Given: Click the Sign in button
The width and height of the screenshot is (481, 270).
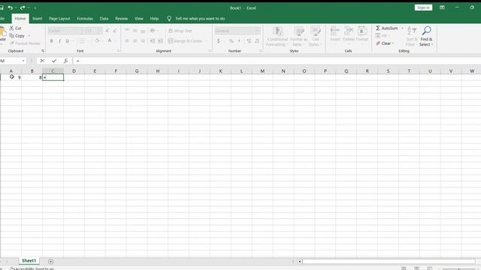Looking at the screenshot, I should click(423, 7).
